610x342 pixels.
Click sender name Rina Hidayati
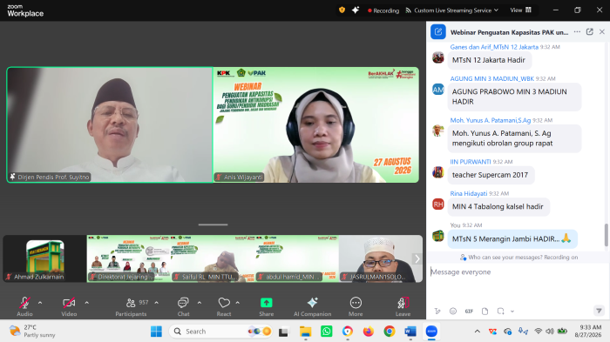469,193
